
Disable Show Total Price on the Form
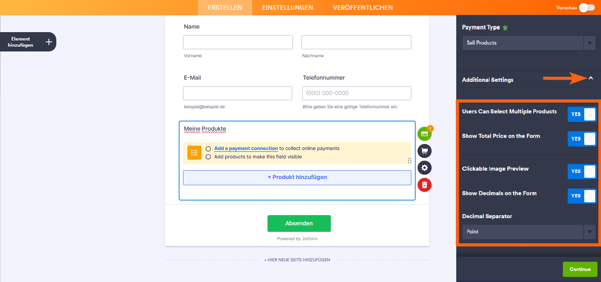coord(582,139)
